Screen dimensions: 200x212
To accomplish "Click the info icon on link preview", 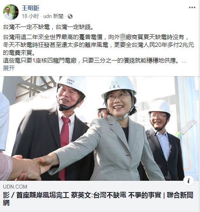I will [189, 181].
